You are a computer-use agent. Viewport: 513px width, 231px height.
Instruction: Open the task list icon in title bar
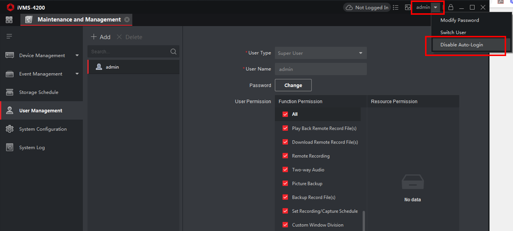396,7
